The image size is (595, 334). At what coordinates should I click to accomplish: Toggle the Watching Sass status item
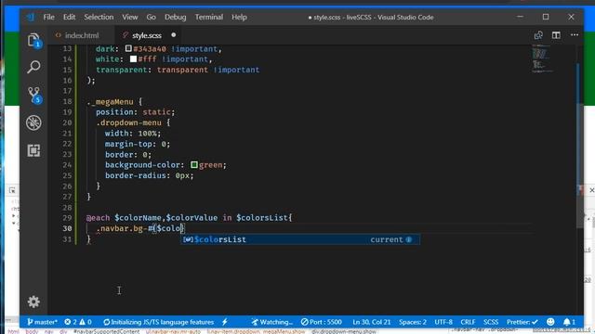point(271,322)
